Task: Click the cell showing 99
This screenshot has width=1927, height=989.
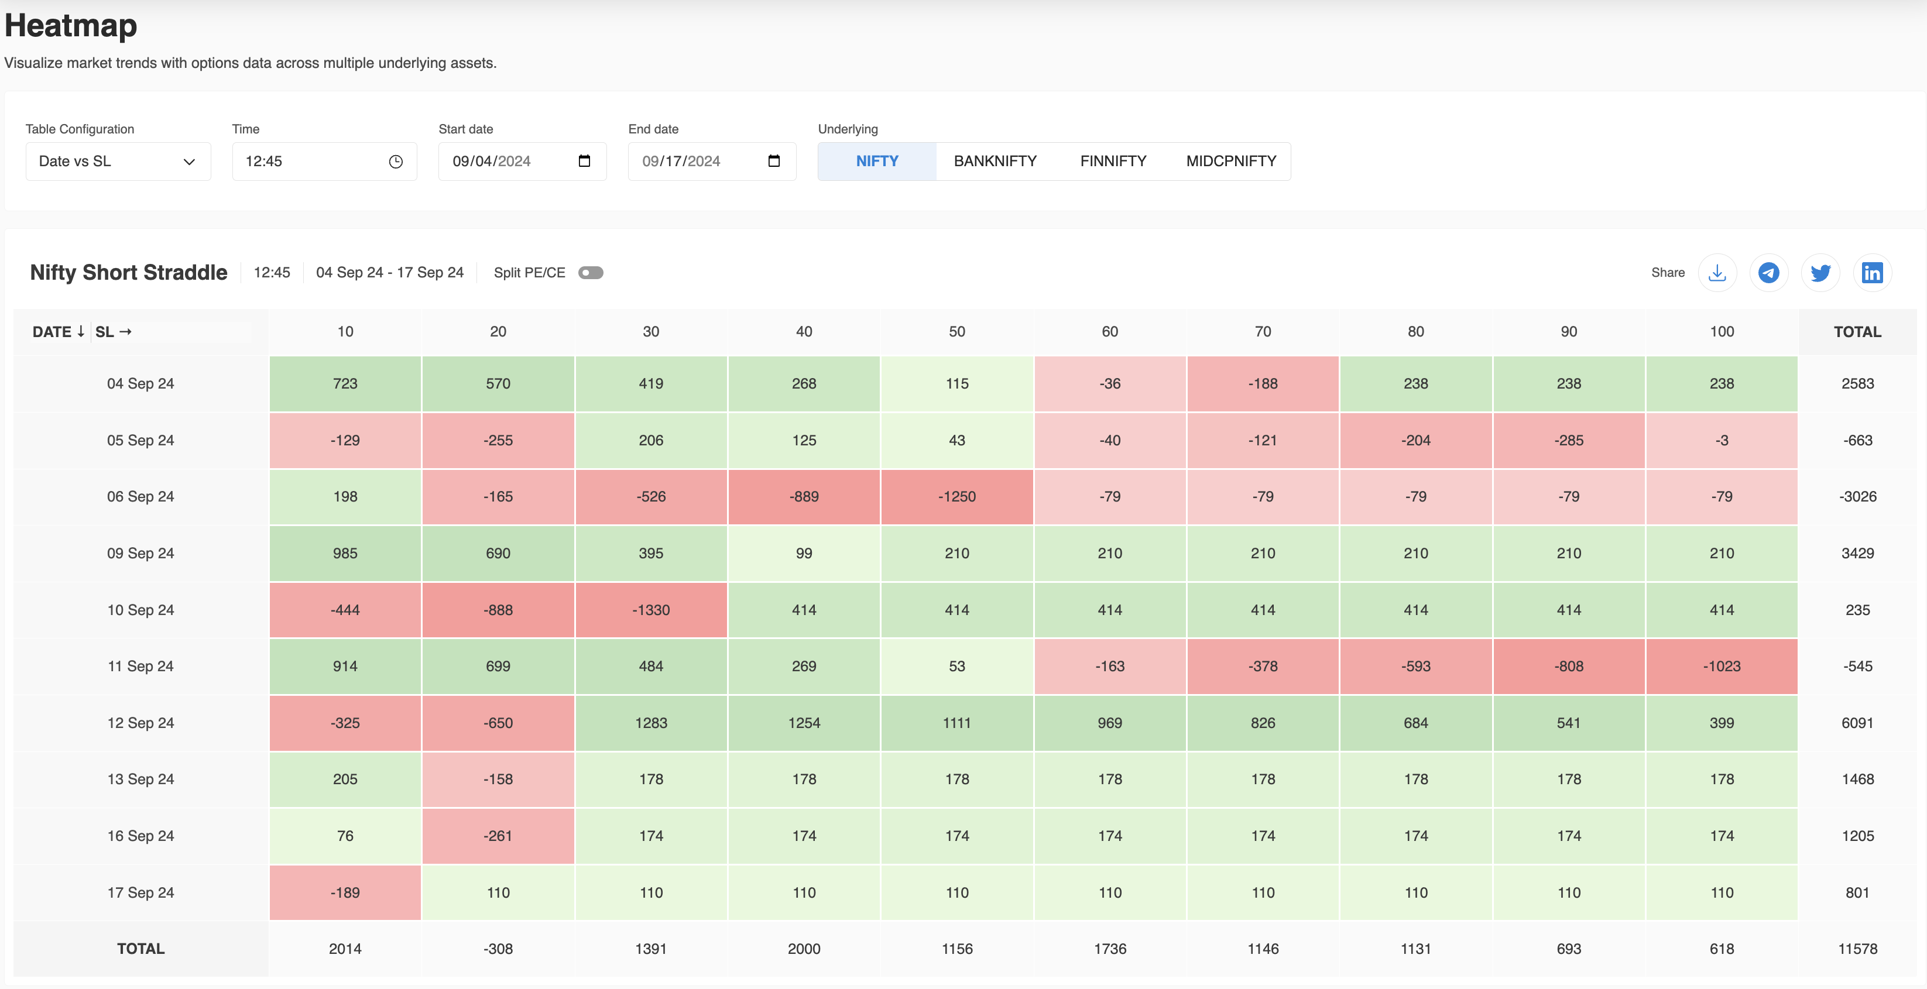Action: click(x=804, y=554)
